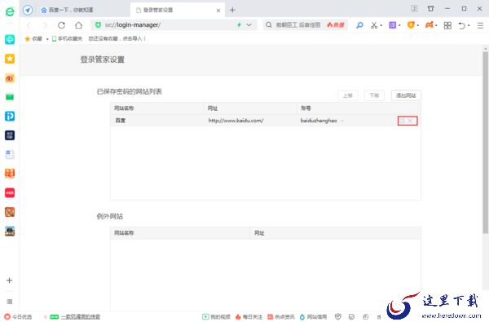Screen dimensions: 489x322
Task: Select the 百度 site name cell
Action: [121, 121]
